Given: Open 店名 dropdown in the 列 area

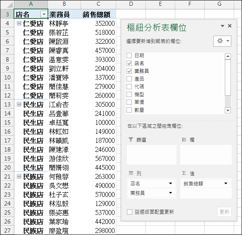Looking at the screenshot, I should (170, 183).
